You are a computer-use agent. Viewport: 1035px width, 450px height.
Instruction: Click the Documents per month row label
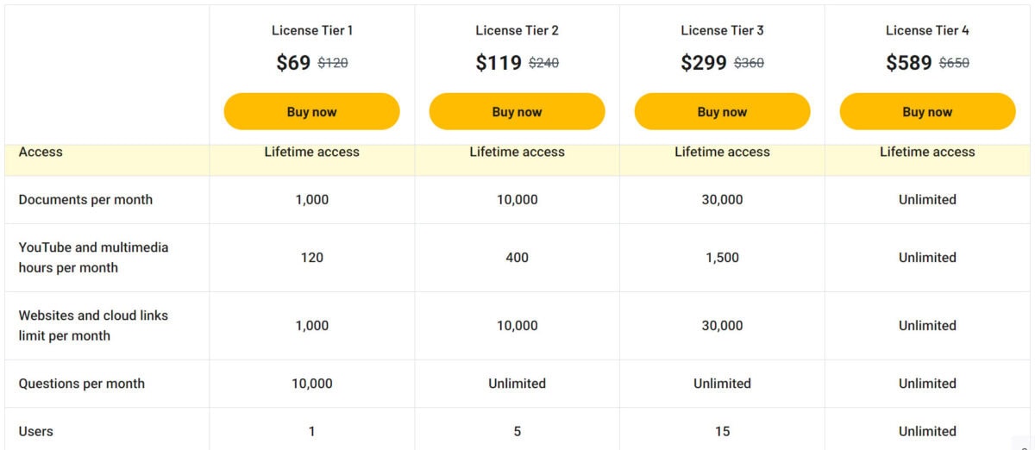pyautogui.click(x=85, y=200)
